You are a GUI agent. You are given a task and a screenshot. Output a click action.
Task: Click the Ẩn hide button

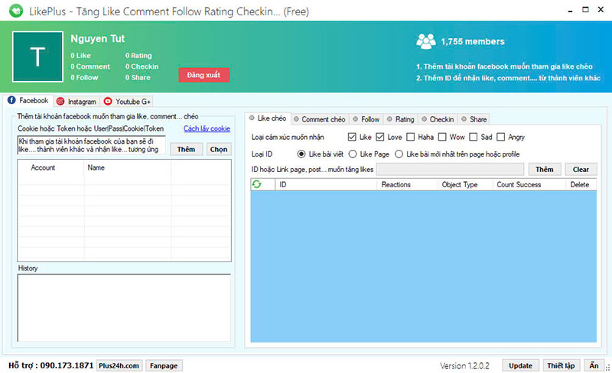594,365
